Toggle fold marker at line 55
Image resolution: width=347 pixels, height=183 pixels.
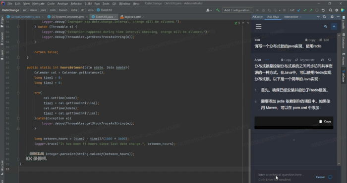[18, 27]
